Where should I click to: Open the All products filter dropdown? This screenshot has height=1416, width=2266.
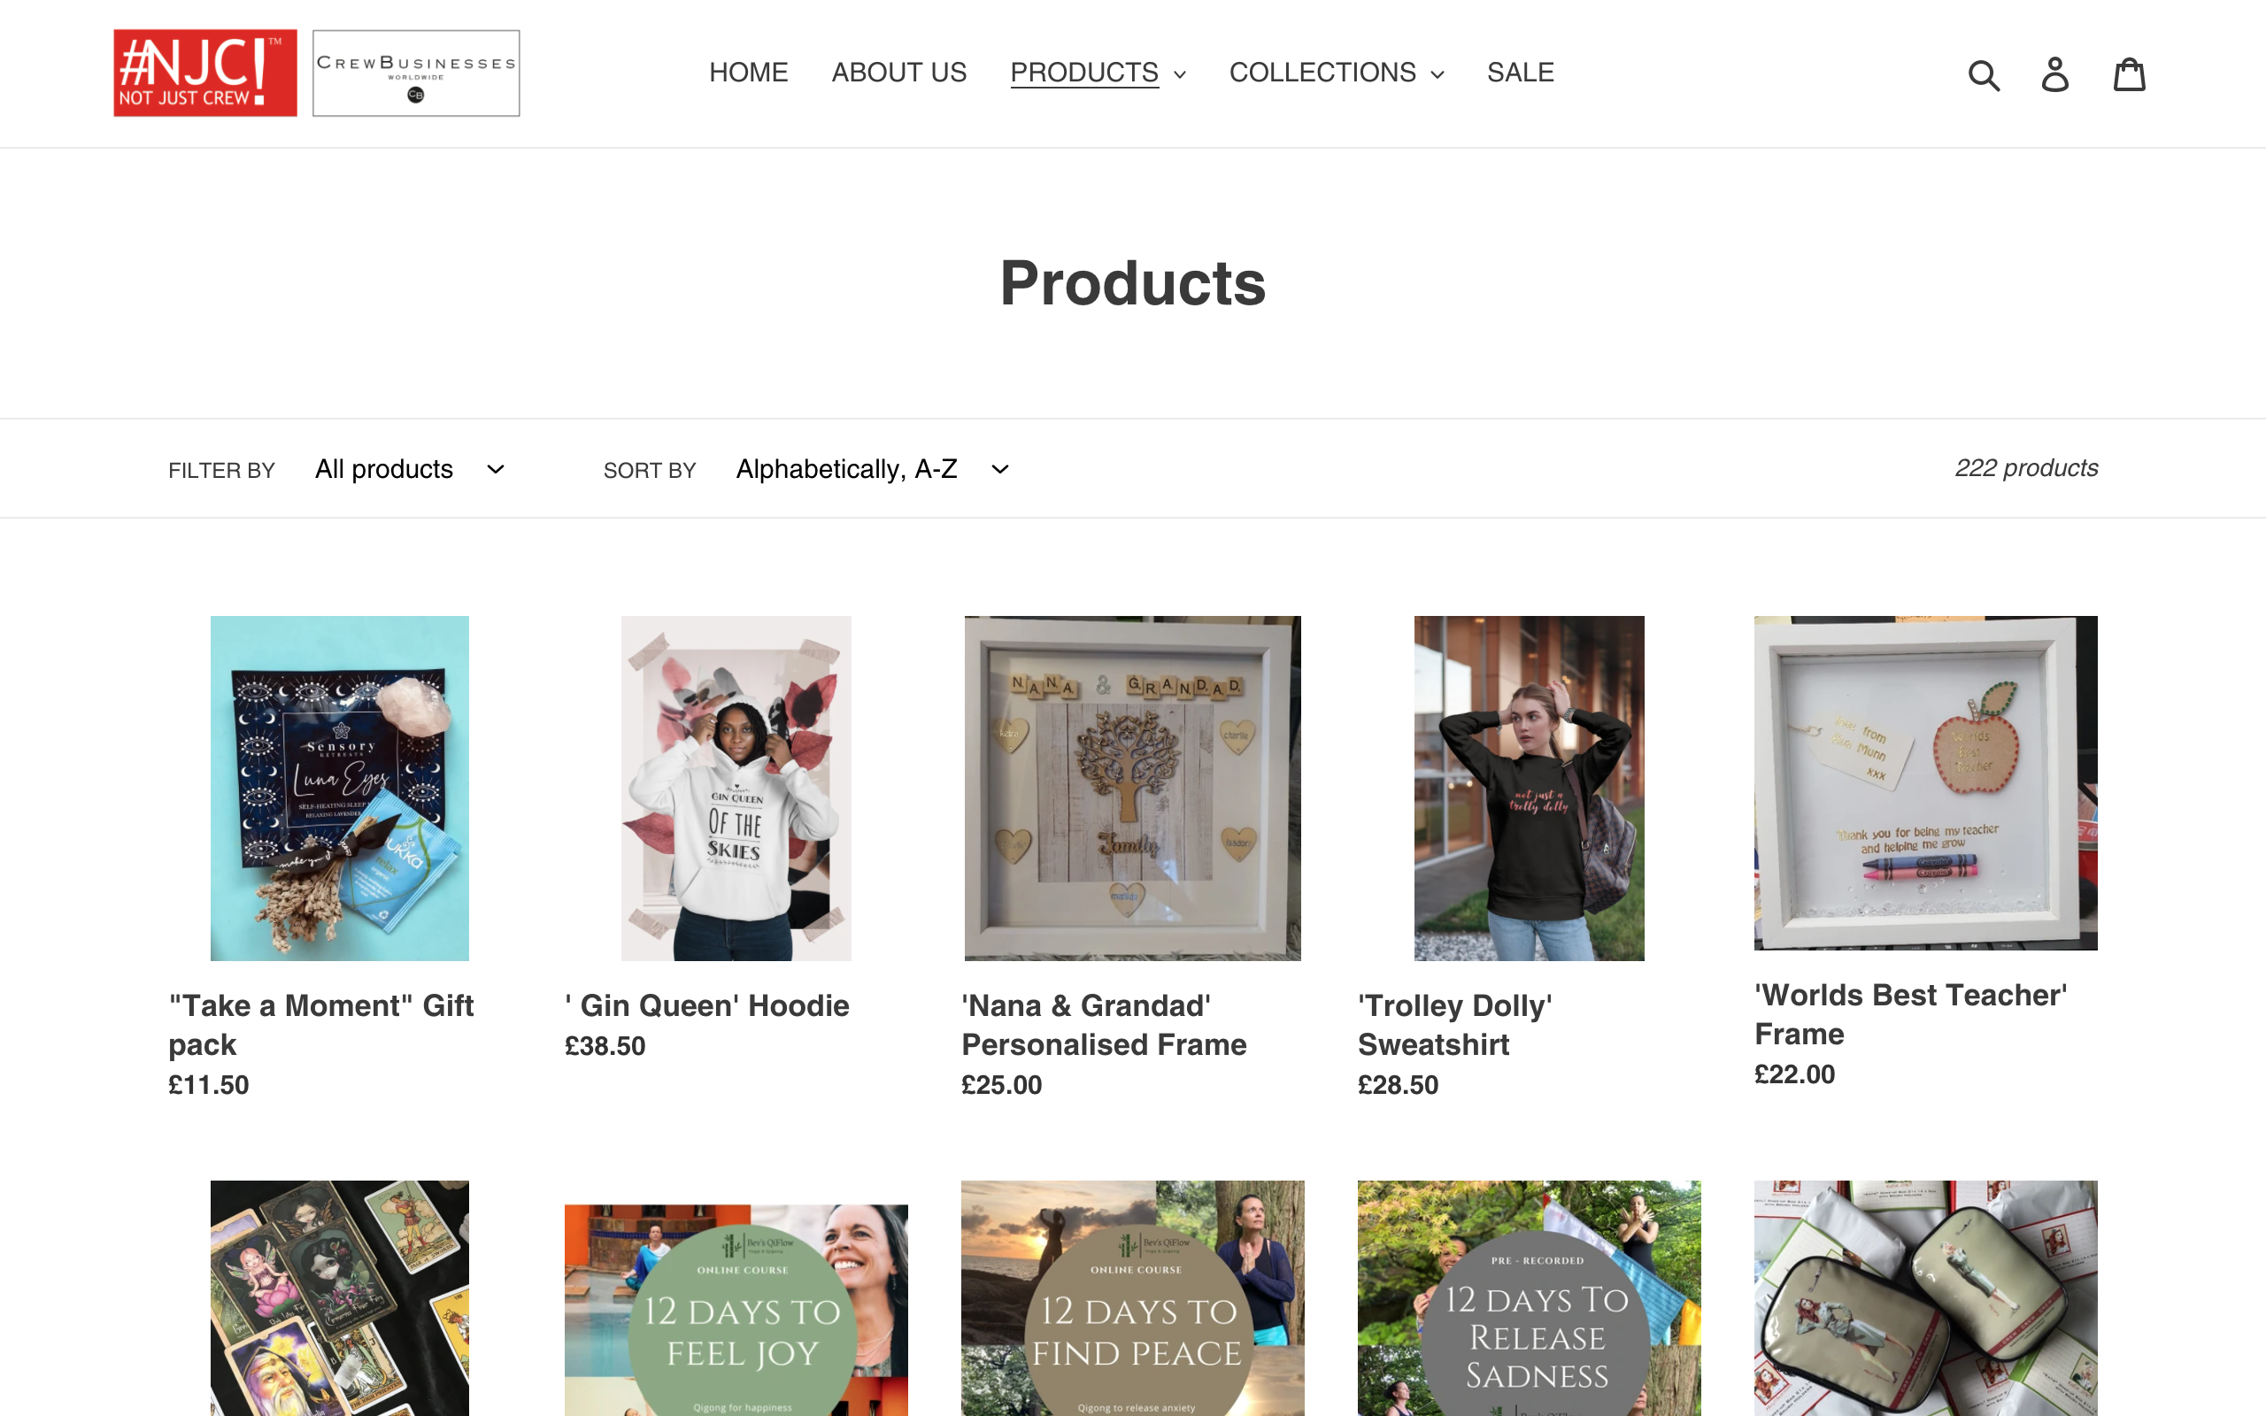(410, 469)
